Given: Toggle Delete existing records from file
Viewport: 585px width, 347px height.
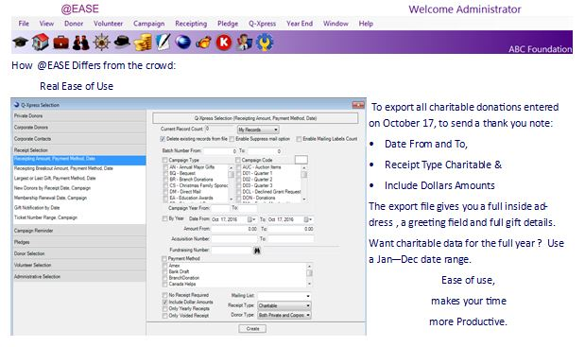Looking at the screenshot, I should click(x=163, y=139).
